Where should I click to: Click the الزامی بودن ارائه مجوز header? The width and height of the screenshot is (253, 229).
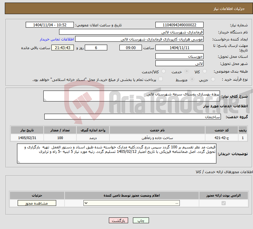point(223,195)
